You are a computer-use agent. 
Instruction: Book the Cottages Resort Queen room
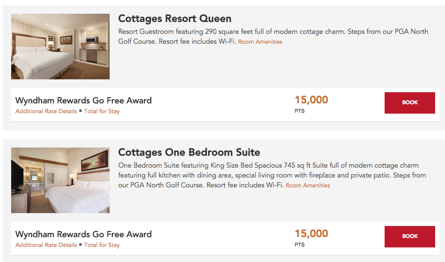pos(409,103)
